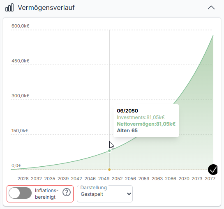224x209 pixels.
Task: Click the Inflations-bereinigt label text
Action: click(x=46, y=194)
